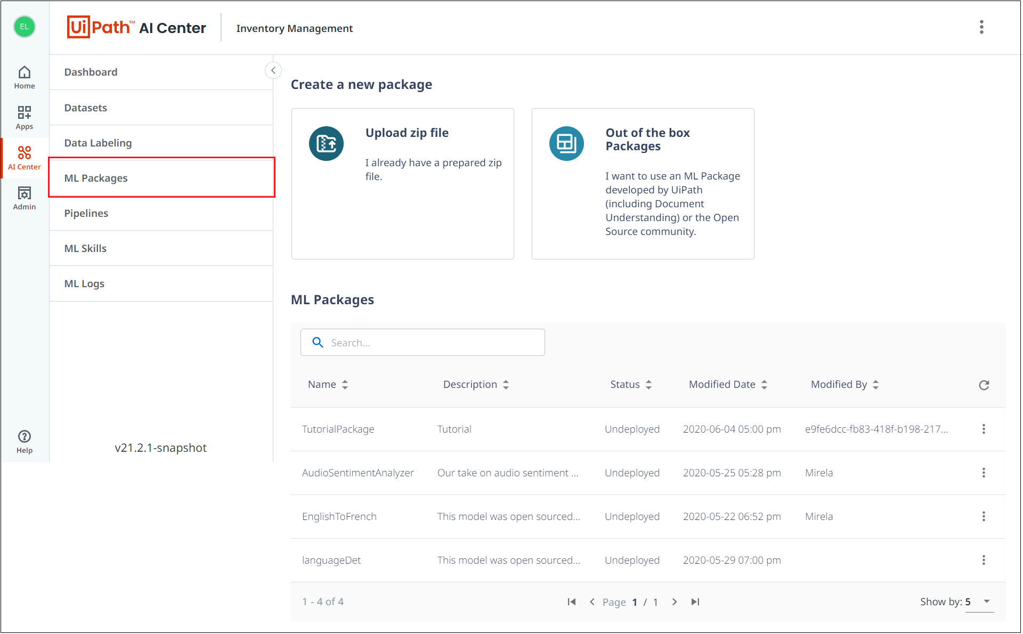
Task: Open actions menu for AudioSentimentAnalyzer row
Action: tap(984, 473)
